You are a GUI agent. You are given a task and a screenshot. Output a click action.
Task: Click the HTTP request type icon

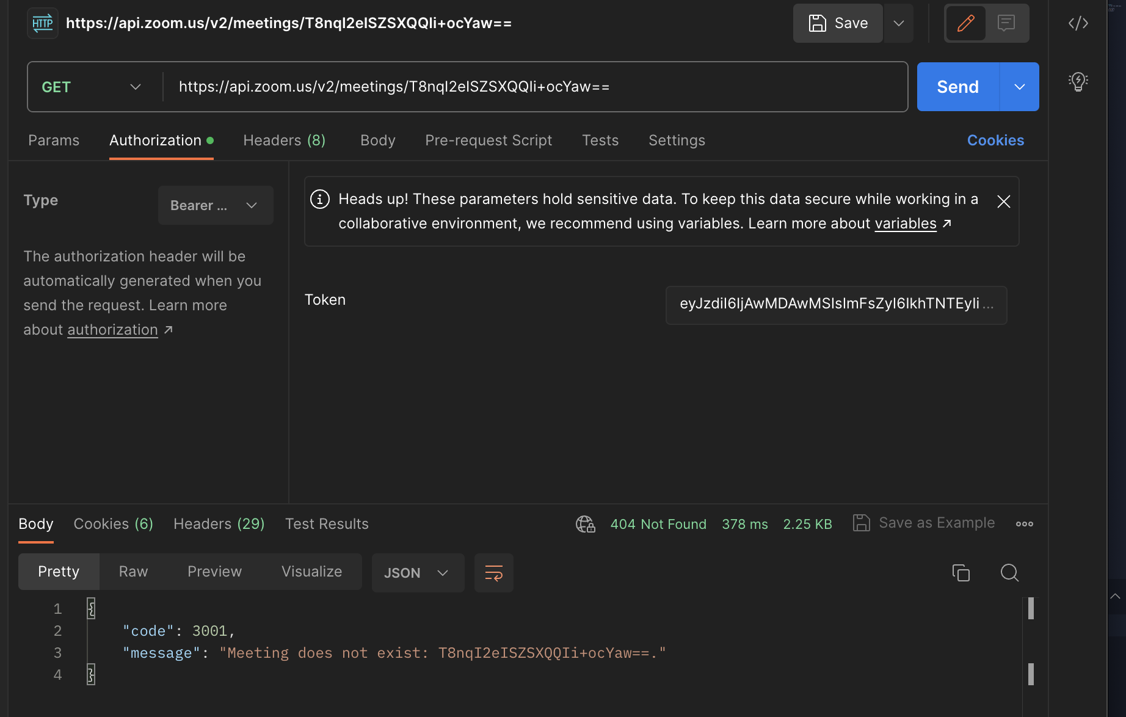tap(43, 23)
